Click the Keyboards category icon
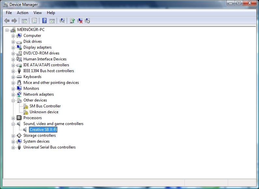 click(19, 77)
